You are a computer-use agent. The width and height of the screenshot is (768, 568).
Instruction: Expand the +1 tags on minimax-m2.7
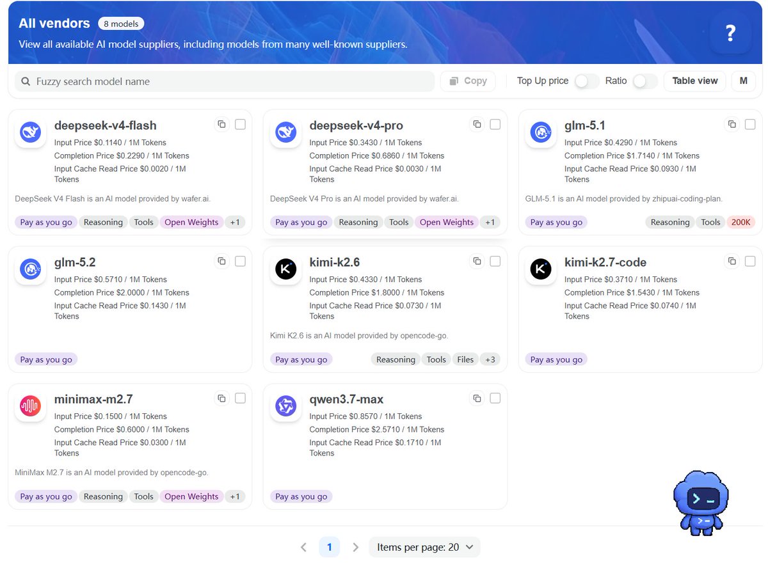235,496
